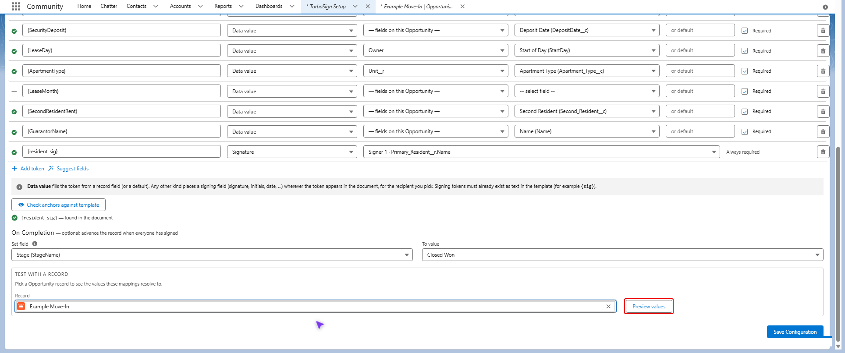Open the Chatter nav item
845x353 pixels.
coord(109,6)
